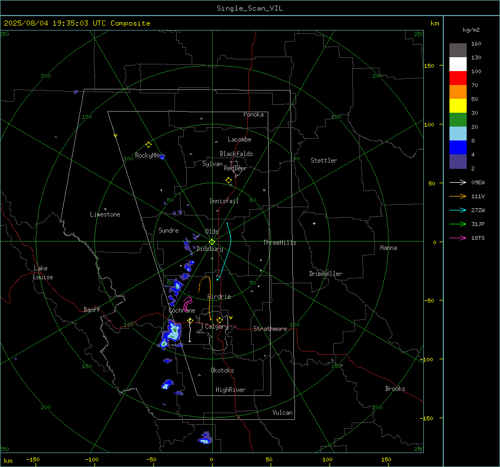Screen dimensions: 500x467
Task: Click the 111V legend label
Action: tap(478, 197)
